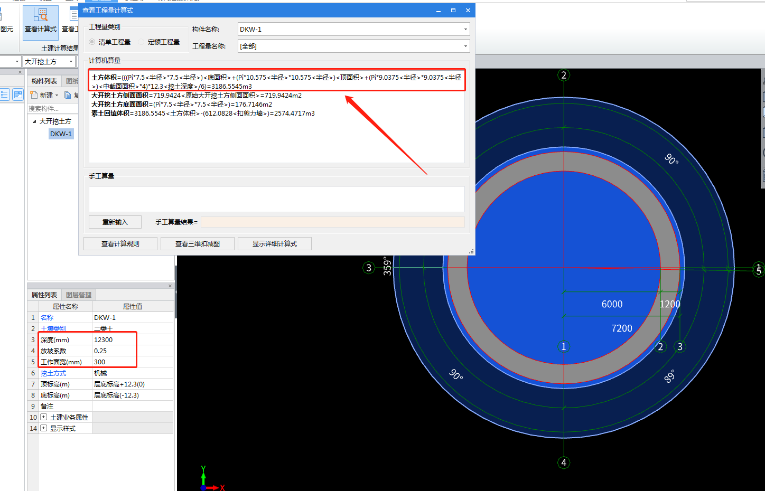The image size is (765, 491).
Task: Expand the 土建业务属性 property group
Action: pos(44,417)
